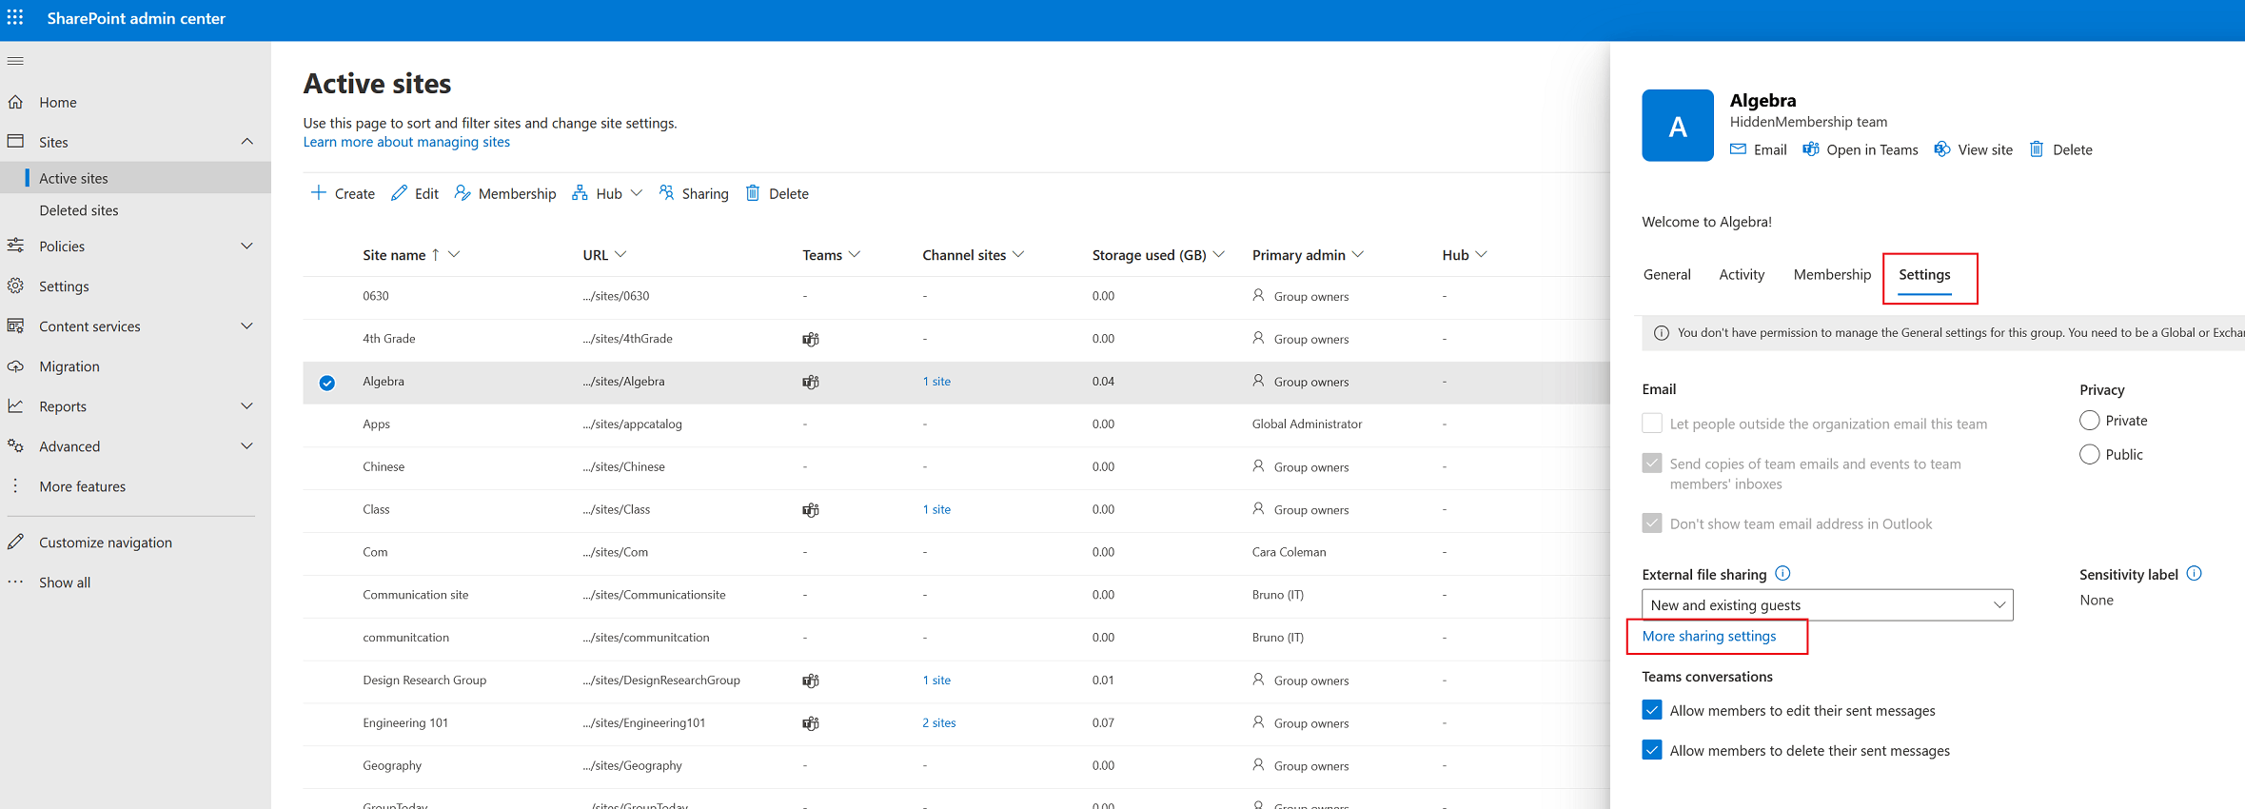
Task: Click the Sharing icon in toolbar
Action: 666,193
